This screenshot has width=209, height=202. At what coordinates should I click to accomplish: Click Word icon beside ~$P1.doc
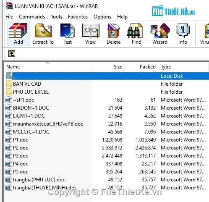9,100
